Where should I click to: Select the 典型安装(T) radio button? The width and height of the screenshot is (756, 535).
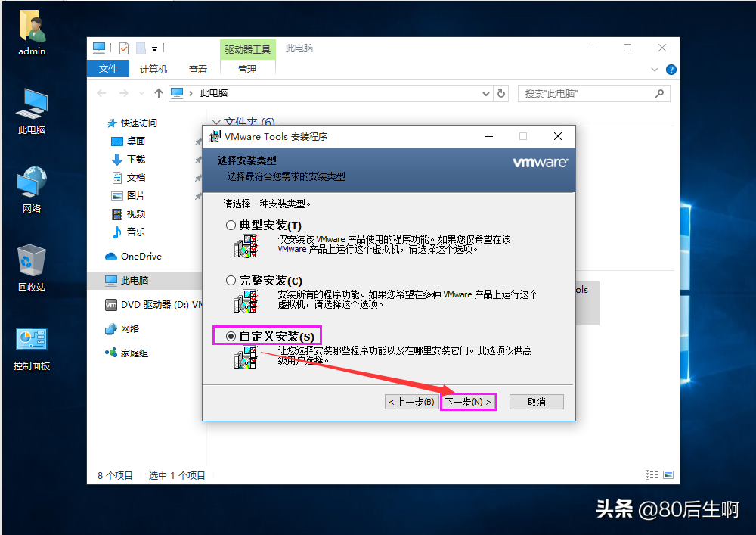pyautogui.click(x=231, y=226)
